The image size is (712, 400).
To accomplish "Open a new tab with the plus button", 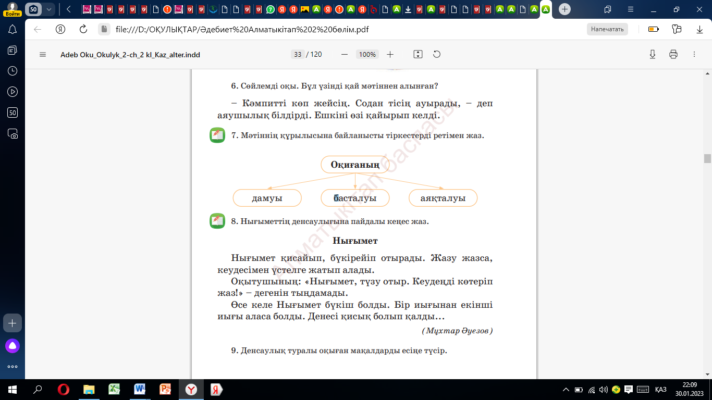I will click(564, 9).
